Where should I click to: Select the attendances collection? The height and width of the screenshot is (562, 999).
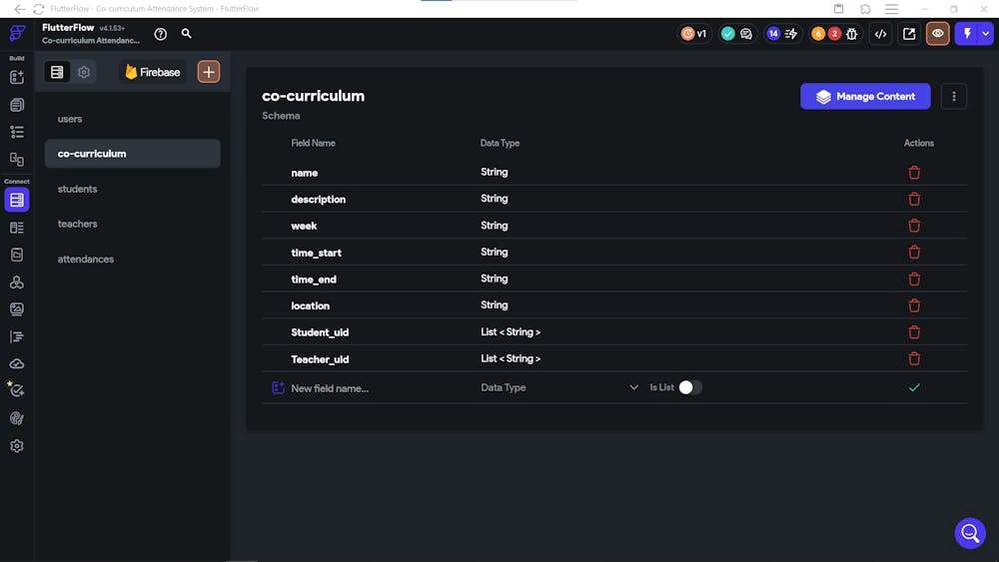pyautogui.click(x=133, y=260)
